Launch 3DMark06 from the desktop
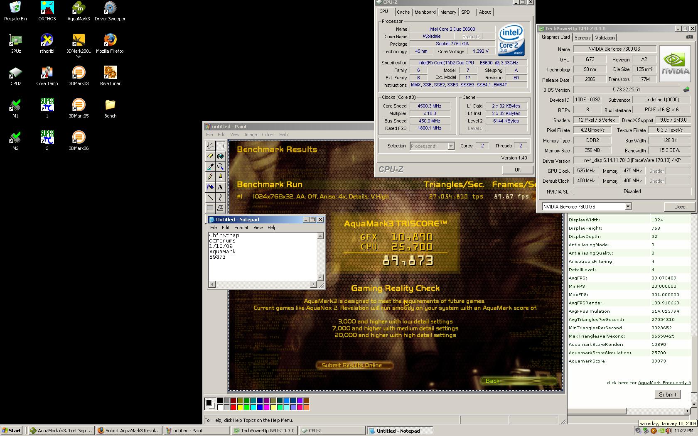698x436 pixels. (79, 141)
